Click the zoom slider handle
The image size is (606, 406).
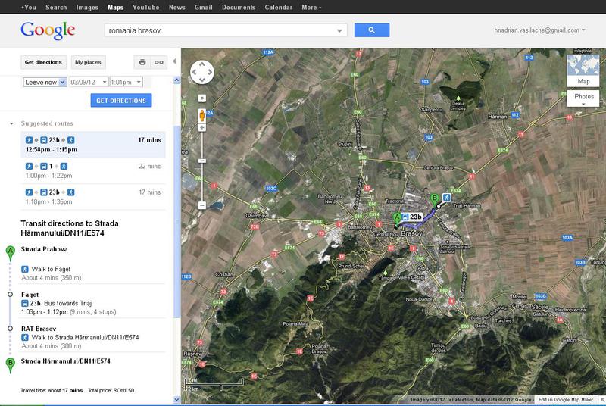[x=201, y=161]
